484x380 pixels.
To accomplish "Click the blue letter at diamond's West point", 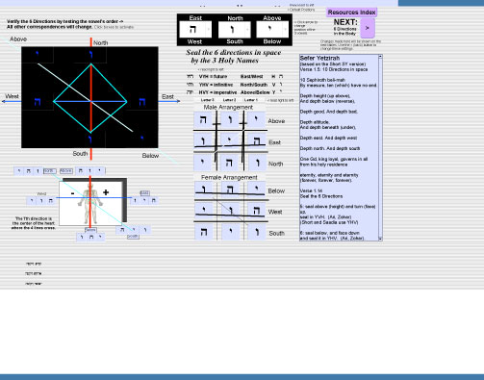I will [x=38, y=102].
